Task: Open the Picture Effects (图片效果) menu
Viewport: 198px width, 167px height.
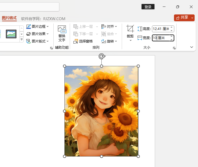Action: [x=37, y=34]
